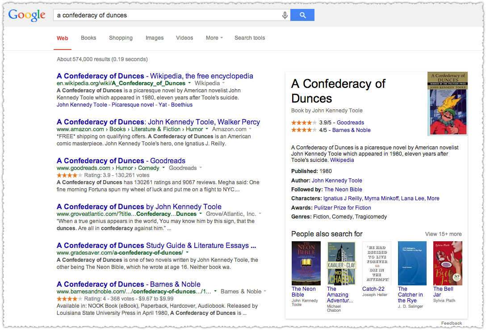Switch to the Videos tab
Image resolution: width=486 pixels, height=330 pixels.
click(x=184, y=38)
